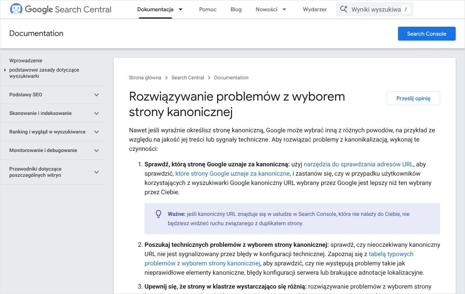This screenshot has height=294, width=465.
Task: Click the Google Search Central wordmark
Action: tap(68, 9)
